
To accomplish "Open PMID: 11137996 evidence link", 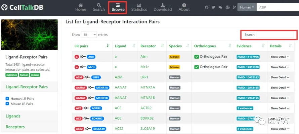I will coord(248,57).
